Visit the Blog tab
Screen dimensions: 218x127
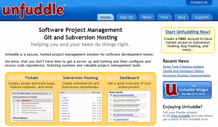(x=181, y=17)
